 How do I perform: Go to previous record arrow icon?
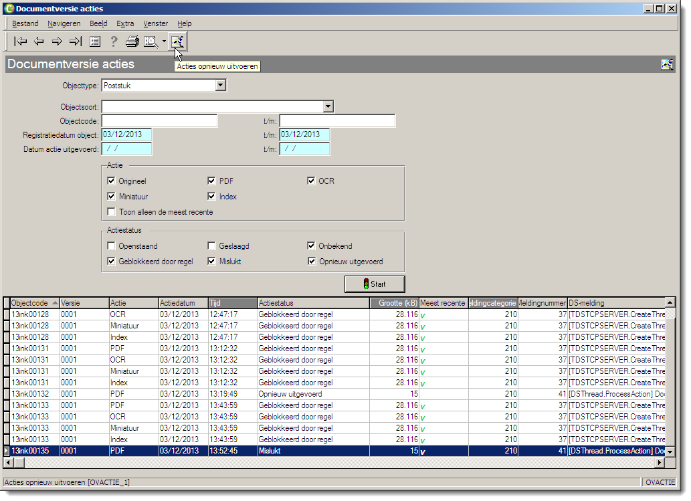point(39,41)
